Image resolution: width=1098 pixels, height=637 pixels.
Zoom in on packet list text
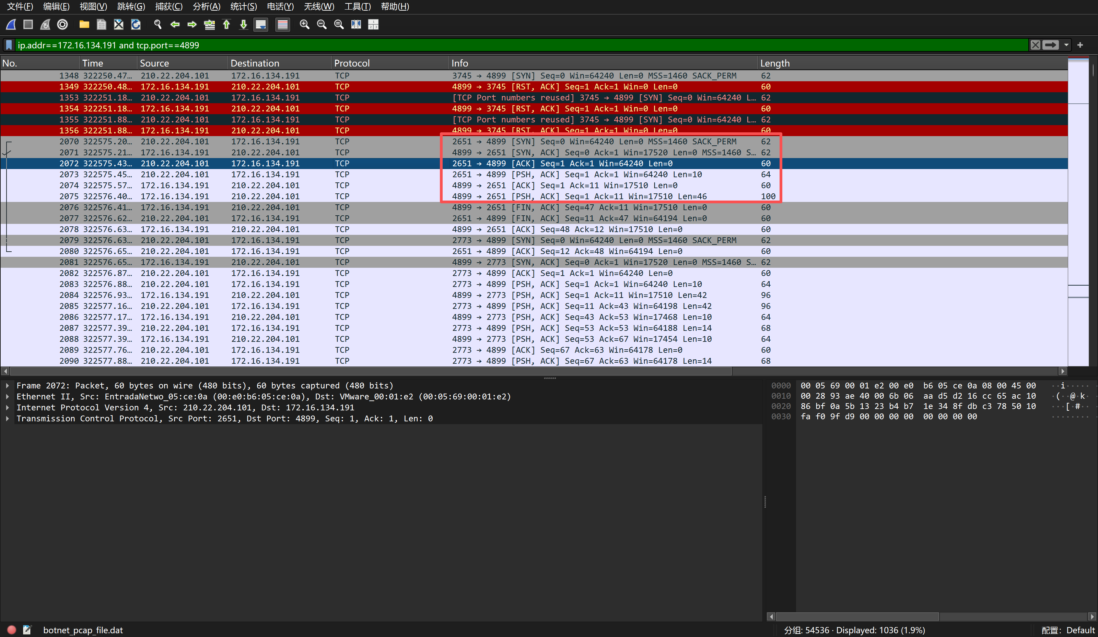point(305,25)
